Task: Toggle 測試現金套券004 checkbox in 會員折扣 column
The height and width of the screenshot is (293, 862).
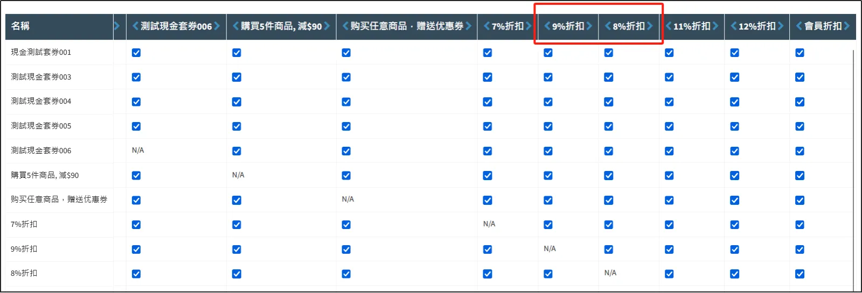Action: [x=800, y=102]
